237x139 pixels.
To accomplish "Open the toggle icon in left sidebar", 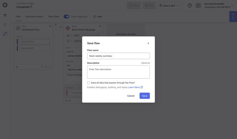I will coord(5,15).
